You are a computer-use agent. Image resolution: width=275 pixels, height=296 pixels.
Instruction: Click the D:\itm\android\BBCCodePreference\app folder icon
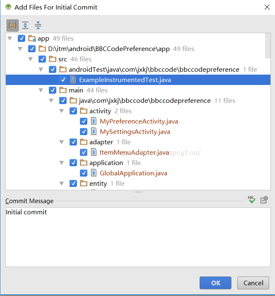point(42,49)
